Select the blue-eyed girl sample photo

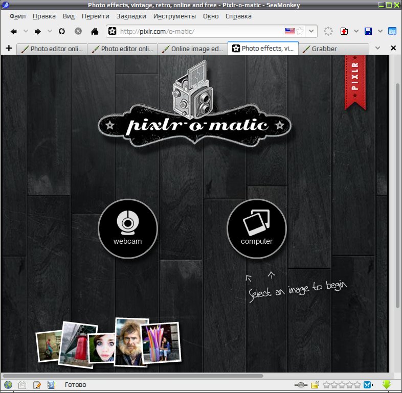102,348
